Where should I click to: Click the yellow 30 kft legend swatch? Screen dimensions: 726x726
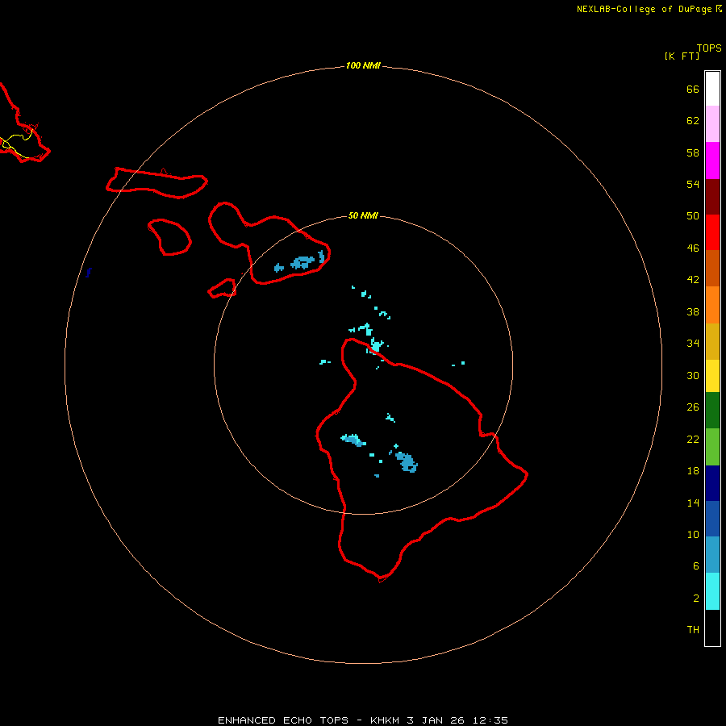click(712, 376)
